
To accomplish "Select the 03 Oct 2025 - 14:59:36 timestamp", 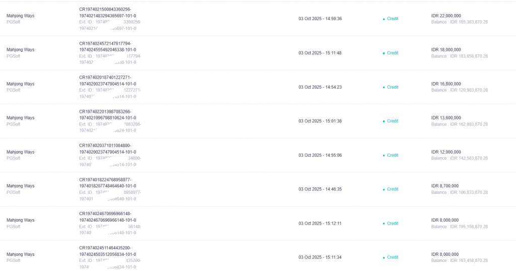I will [x=320, y=19].
